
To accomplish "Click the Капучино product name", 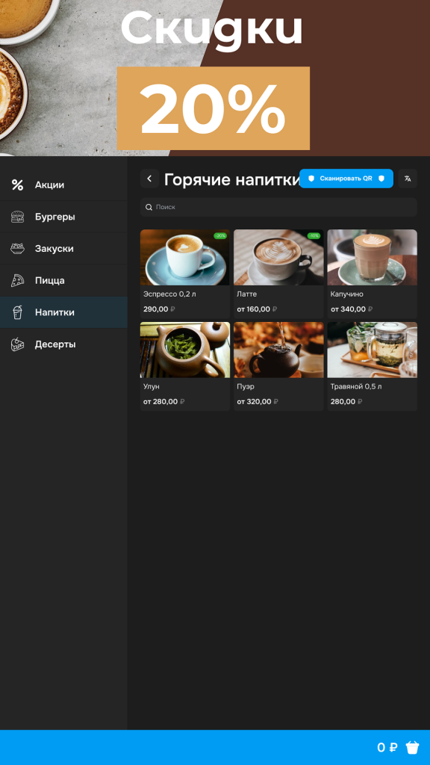I will point(346,294).
